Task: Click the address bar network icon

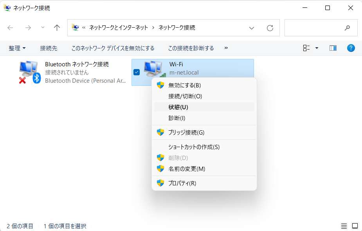Action: [x=75, y=27]
